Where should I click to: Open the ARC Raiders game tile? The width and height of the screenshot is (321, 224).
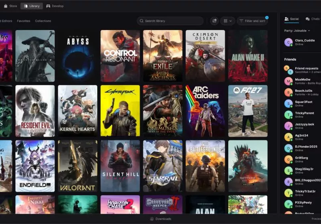pos(205,111)
